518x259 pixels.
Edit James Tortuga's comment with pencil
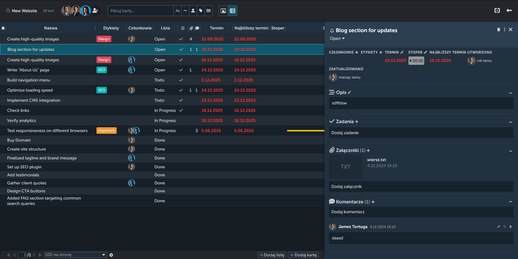click(x=499, y=227)
